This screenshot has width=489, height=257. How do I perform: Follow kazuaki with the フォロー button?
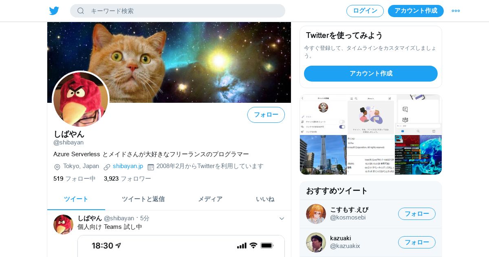click(417, 242)
